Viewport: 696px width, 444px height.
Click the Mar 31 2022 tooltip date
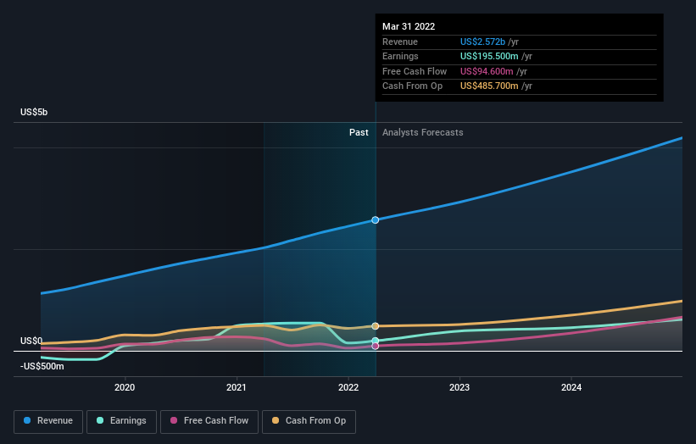[x=409, y=26]
